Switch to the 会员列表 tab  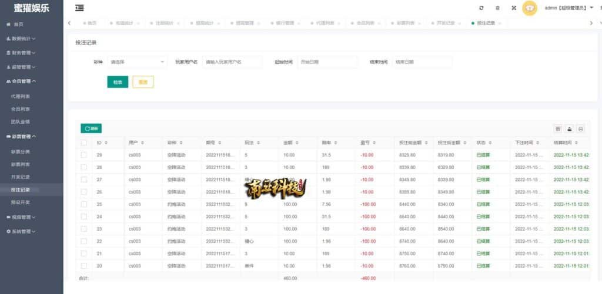[364, 23]
